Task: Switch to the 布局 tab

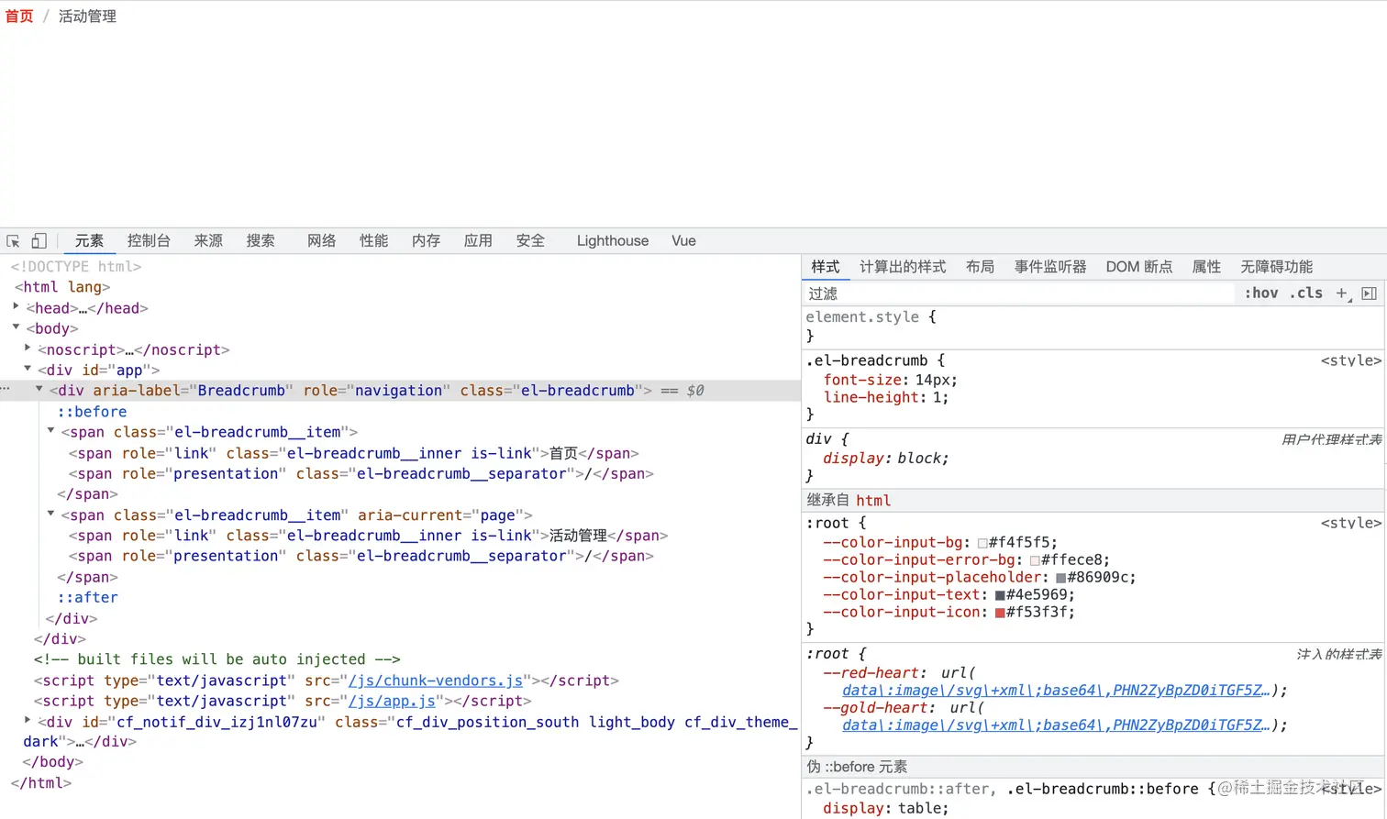Action: [980, 267]
